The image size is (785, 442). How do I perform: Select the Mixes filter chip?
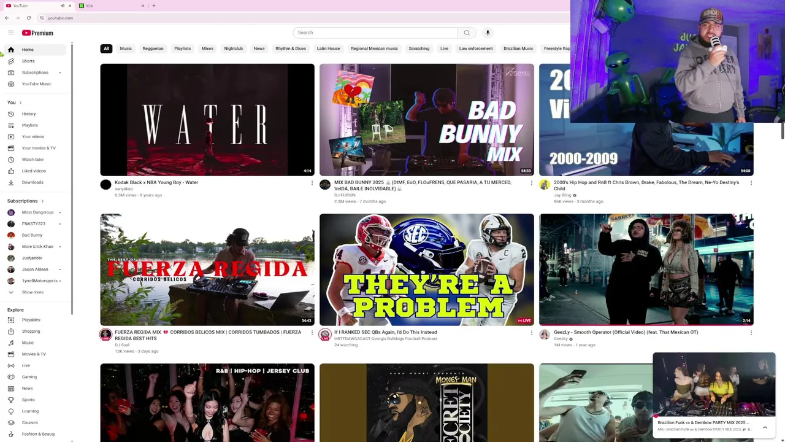(x=207, y=48)
